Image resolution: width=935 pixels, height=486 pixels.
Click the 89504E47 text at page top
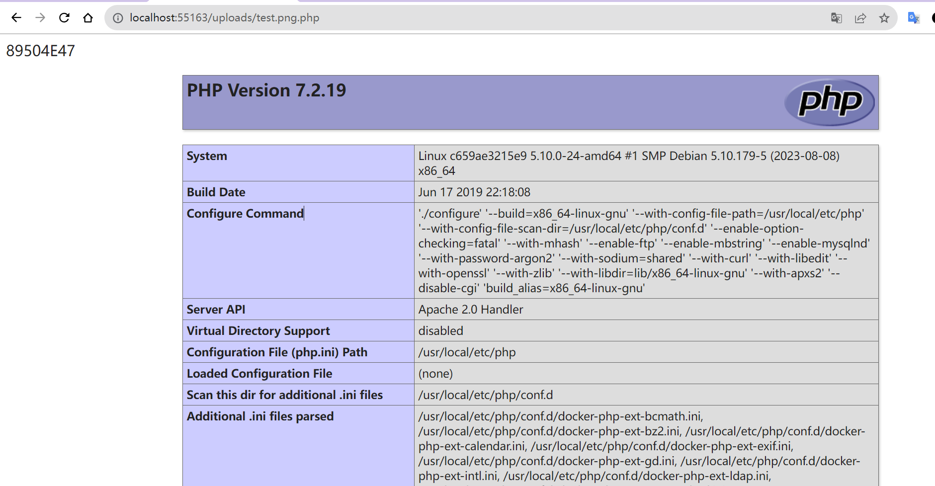point(40,51)
